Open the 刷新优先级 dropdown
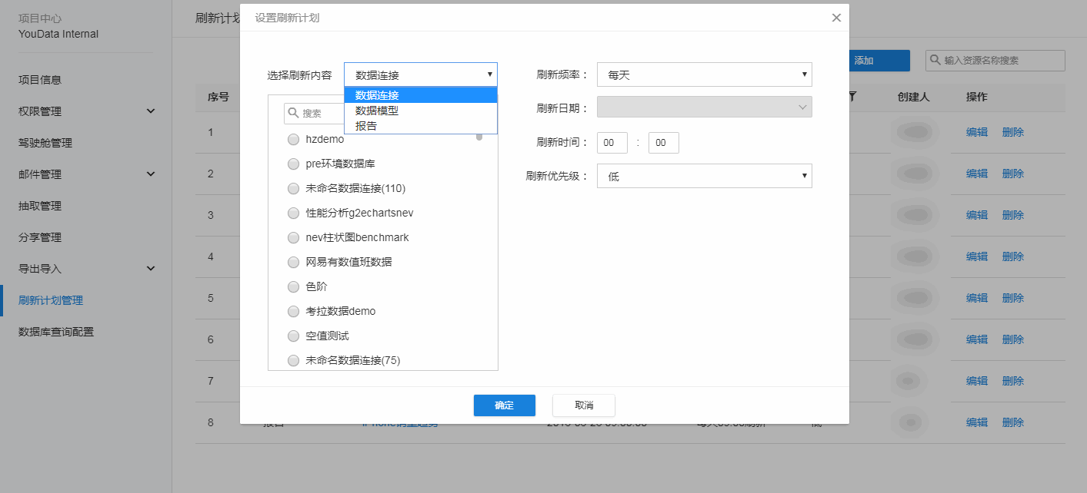The height and width of the screenshot is (493, 1087). [x=704, y=176]
